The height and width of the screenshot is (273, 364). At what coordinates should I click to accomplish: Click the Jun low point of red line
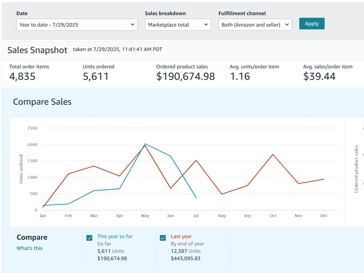pos(171,188)
